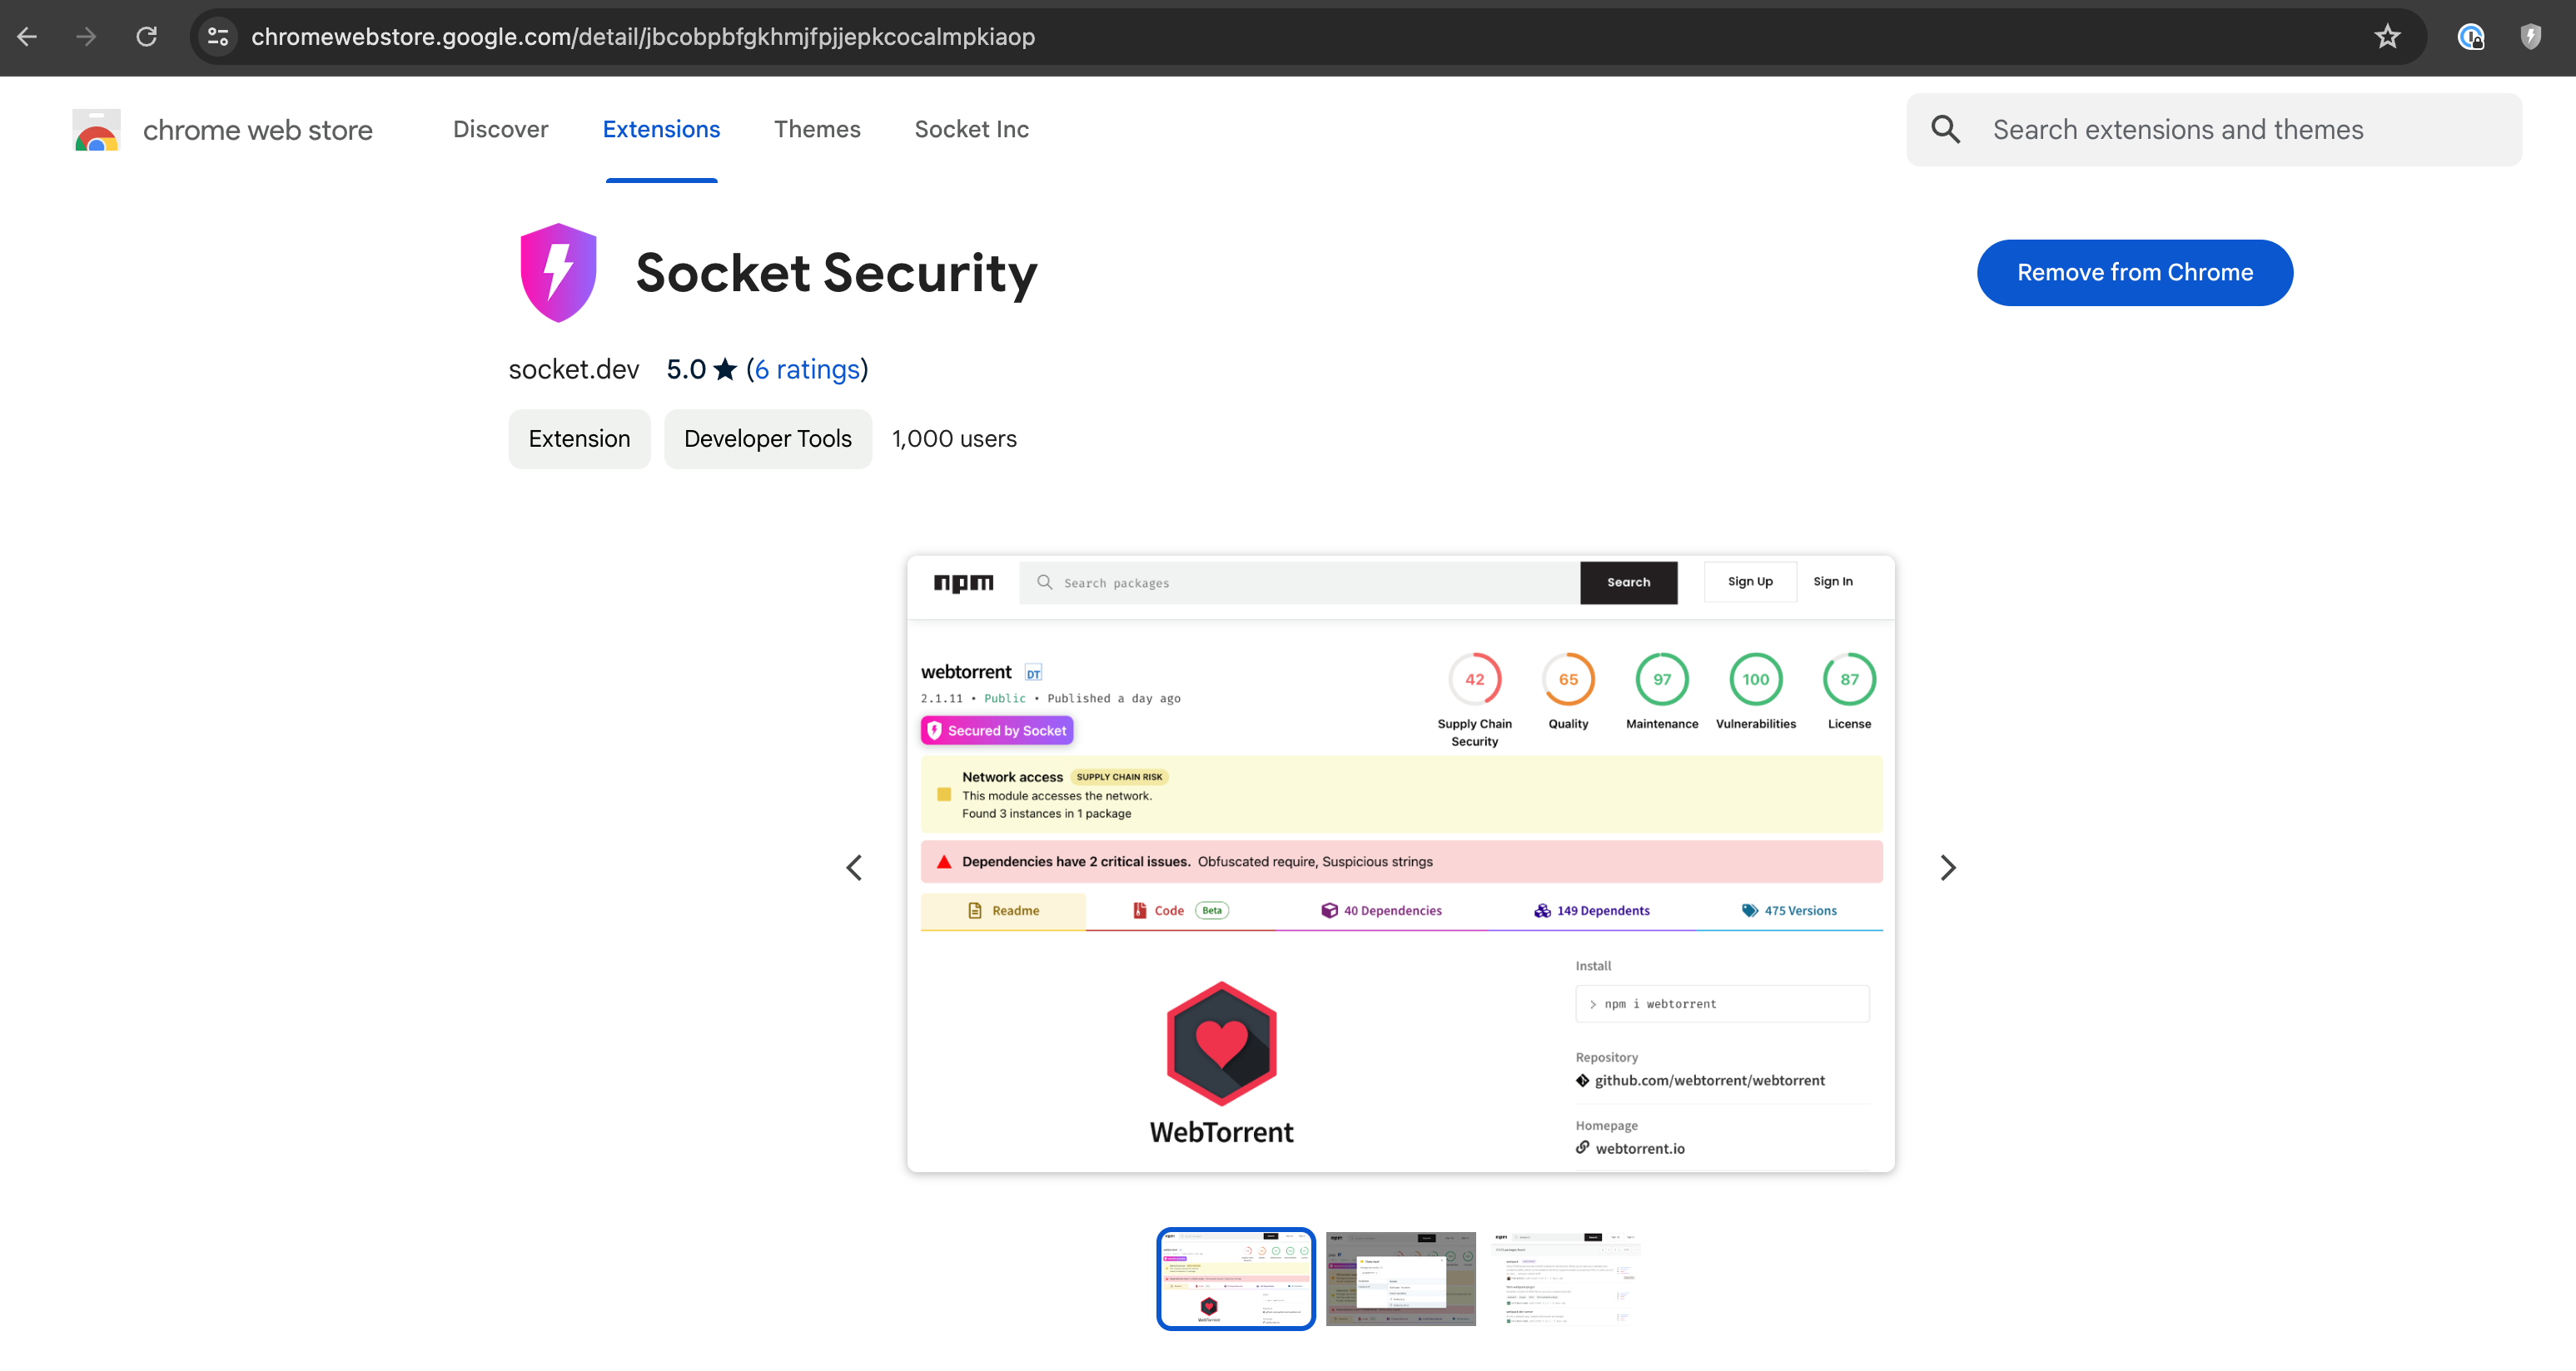The height and width of the screenshot is (1371, 2576).
Task: Click the browser back navigation arrow
Action: 27,36
